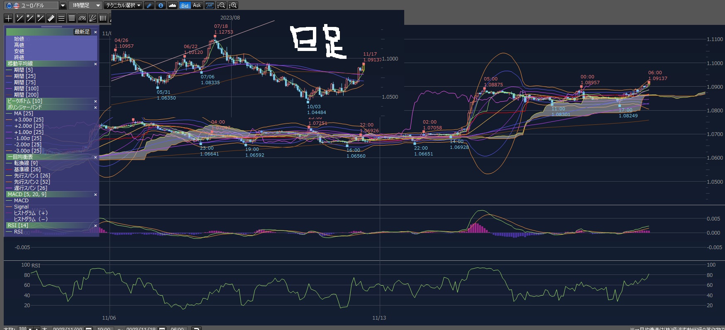Click the zoom in magnifier icon
Image resolution: width=725 pixels, height=330 pixels.
point(233,5)
